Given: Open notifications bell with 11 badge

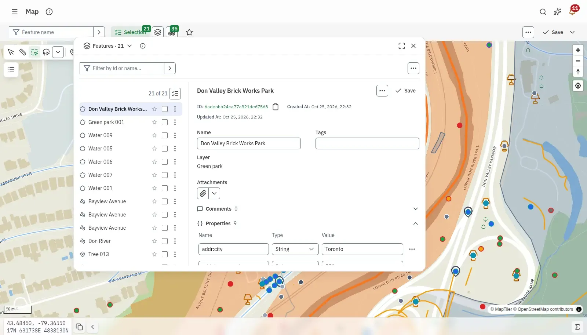Looking at the screenshot, I should 572,12.
